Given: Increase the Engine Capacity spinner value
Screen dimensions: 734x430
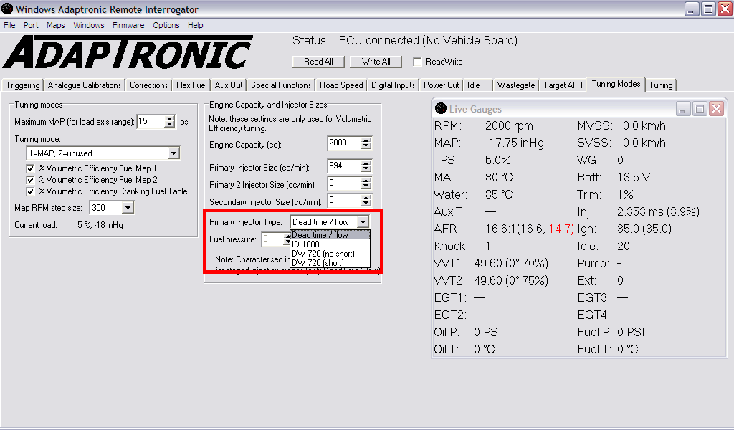Looking at the screenshot, I should 366,140.
